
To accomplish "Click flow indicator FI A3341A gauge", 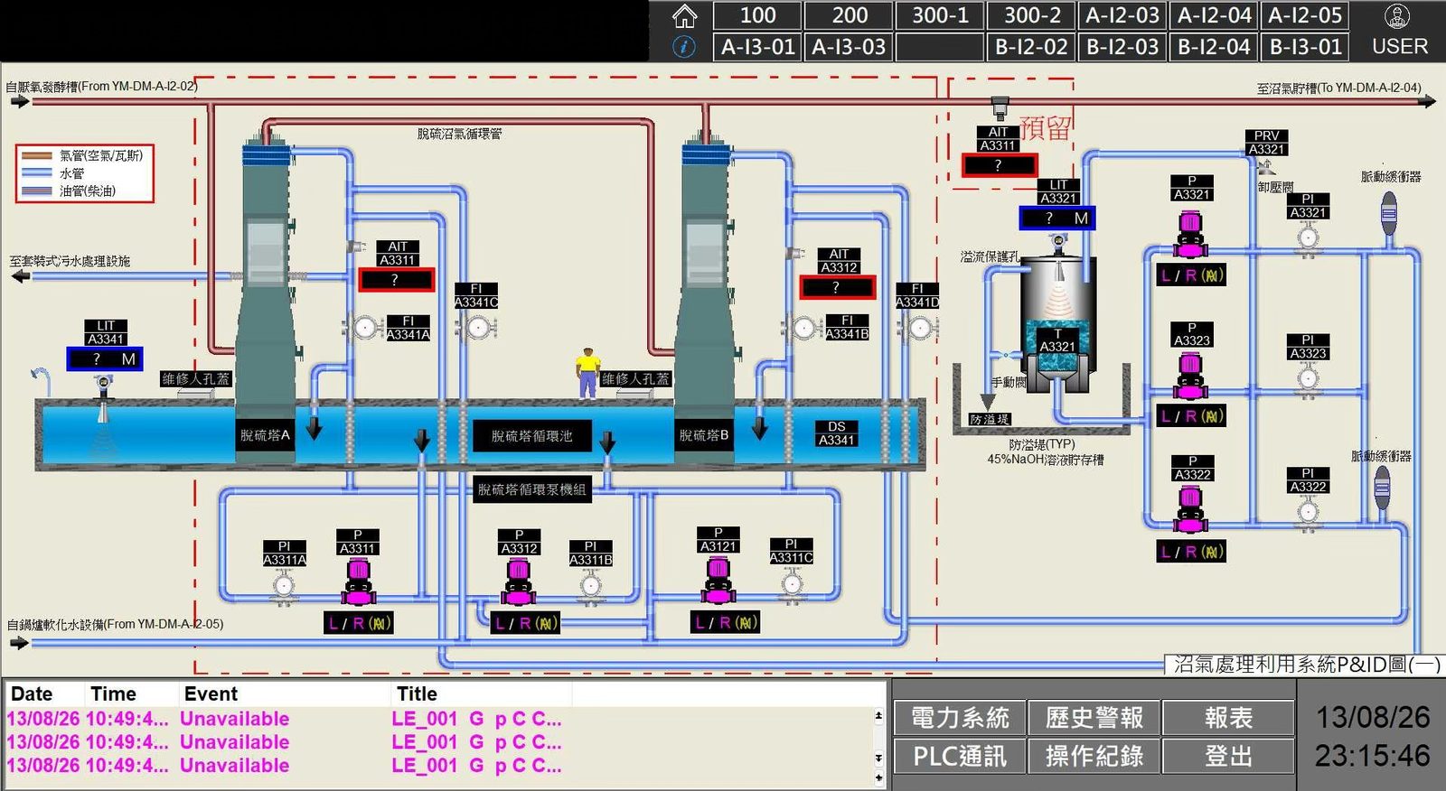I will 364,328.
